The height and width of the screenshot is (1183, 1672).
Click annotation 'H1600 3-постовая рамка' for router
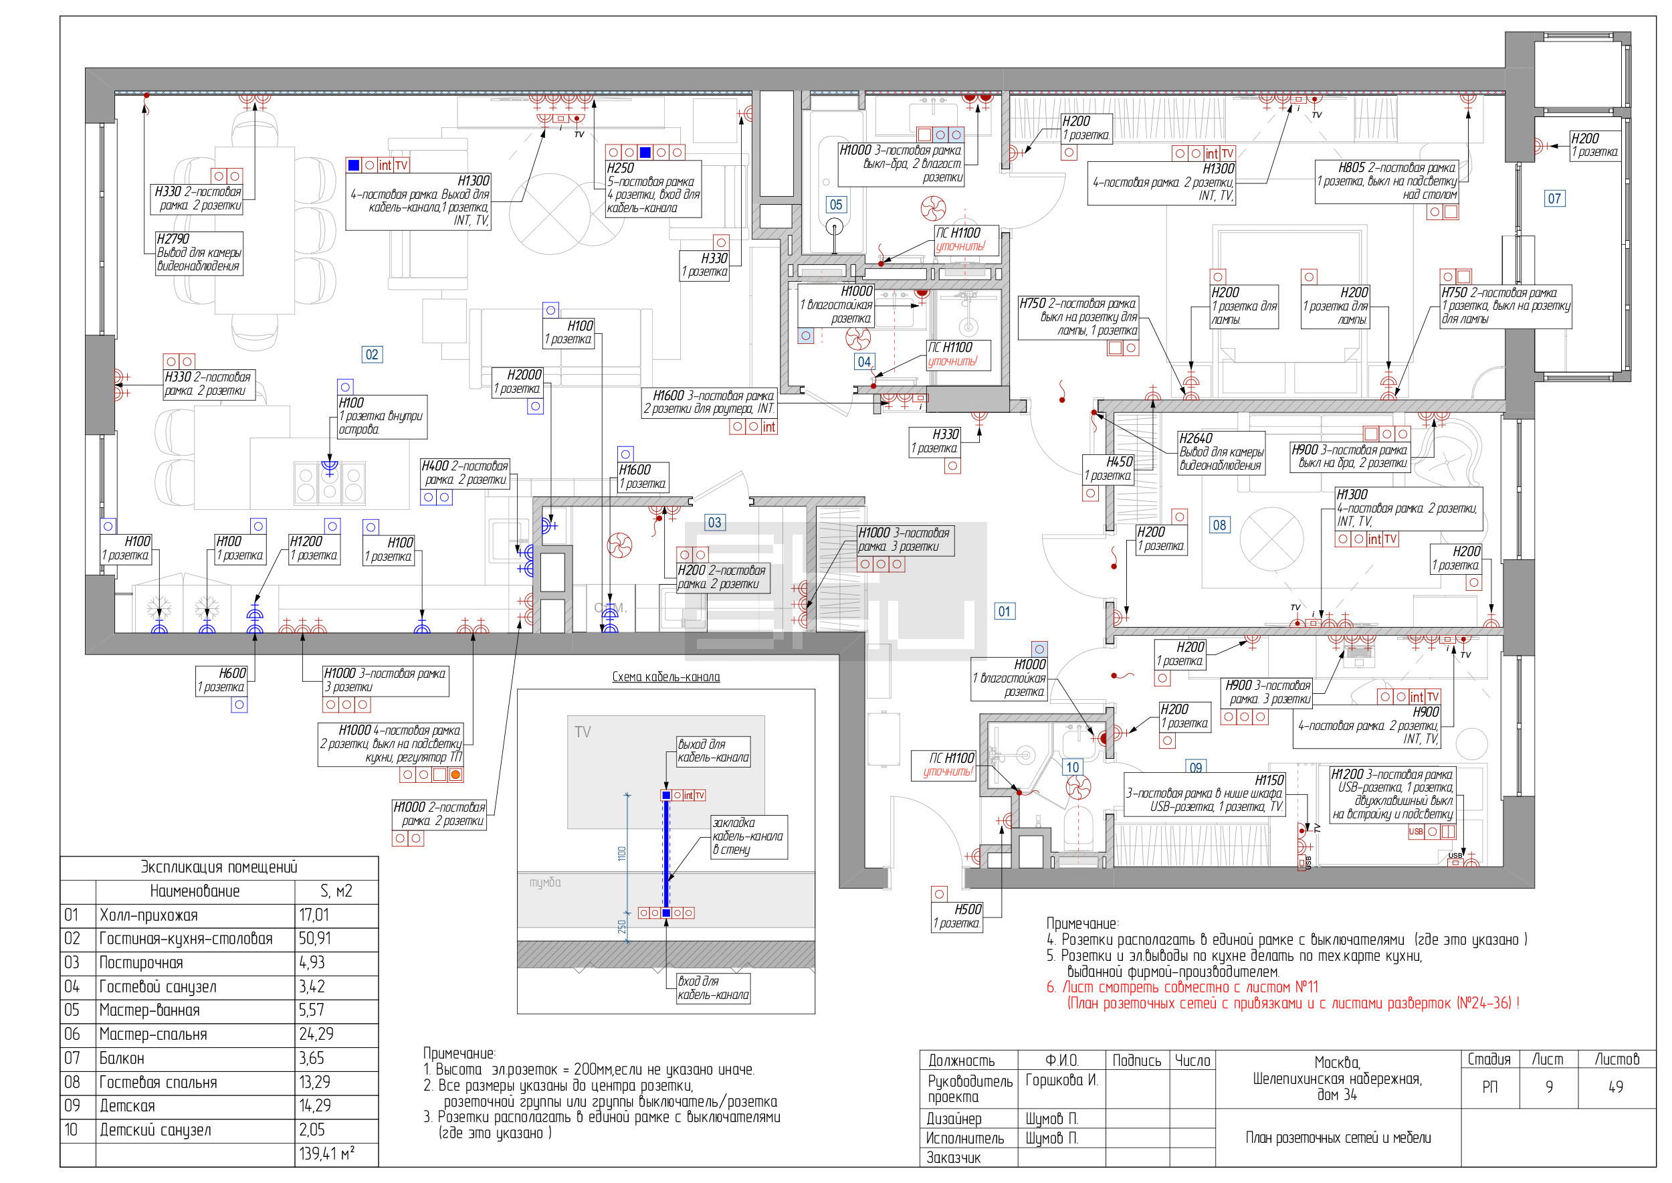(708, 402)
